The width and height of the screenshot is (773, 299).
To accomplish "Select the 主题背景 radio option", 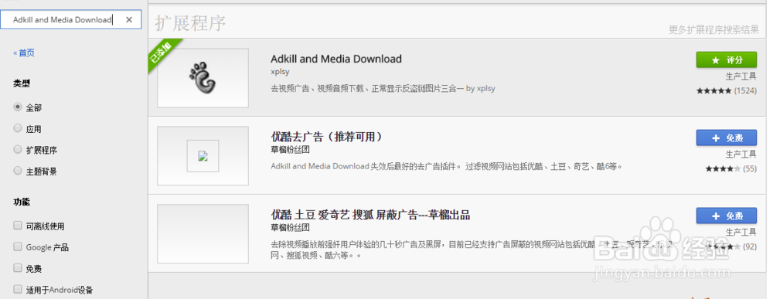I will pos(18,171).
